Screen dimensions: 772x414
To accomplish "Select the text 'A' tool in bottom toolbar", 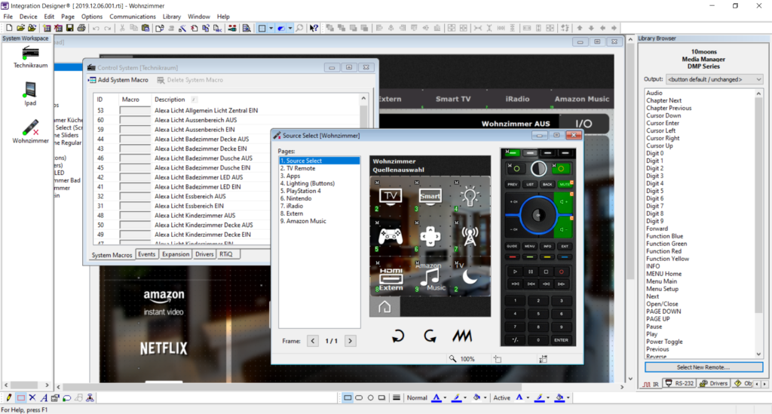I will click(44, 397).
